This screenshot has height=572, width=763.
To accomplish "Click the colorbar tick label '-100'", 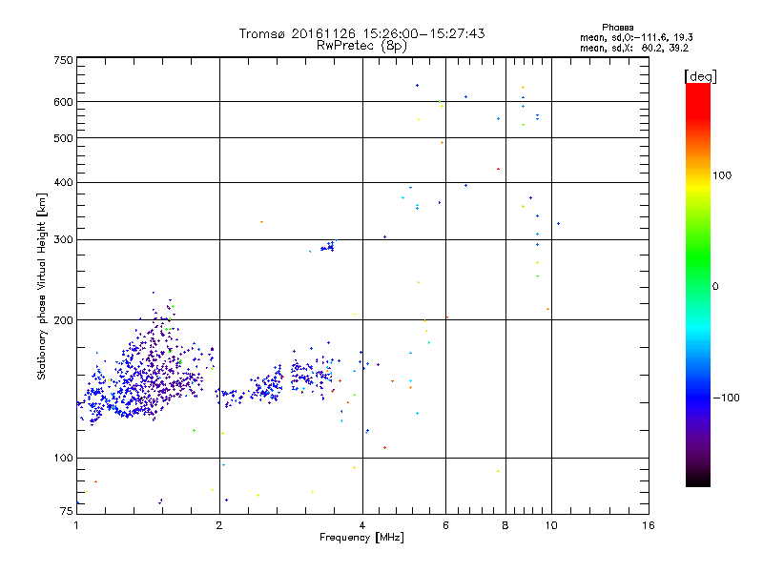I will 726,398.
